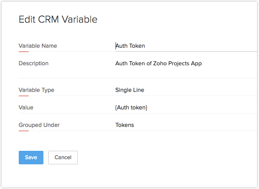Screen dimensions: 259x189
Task: Click red required marker under Variable Name
Action: [x=24, y=51]
